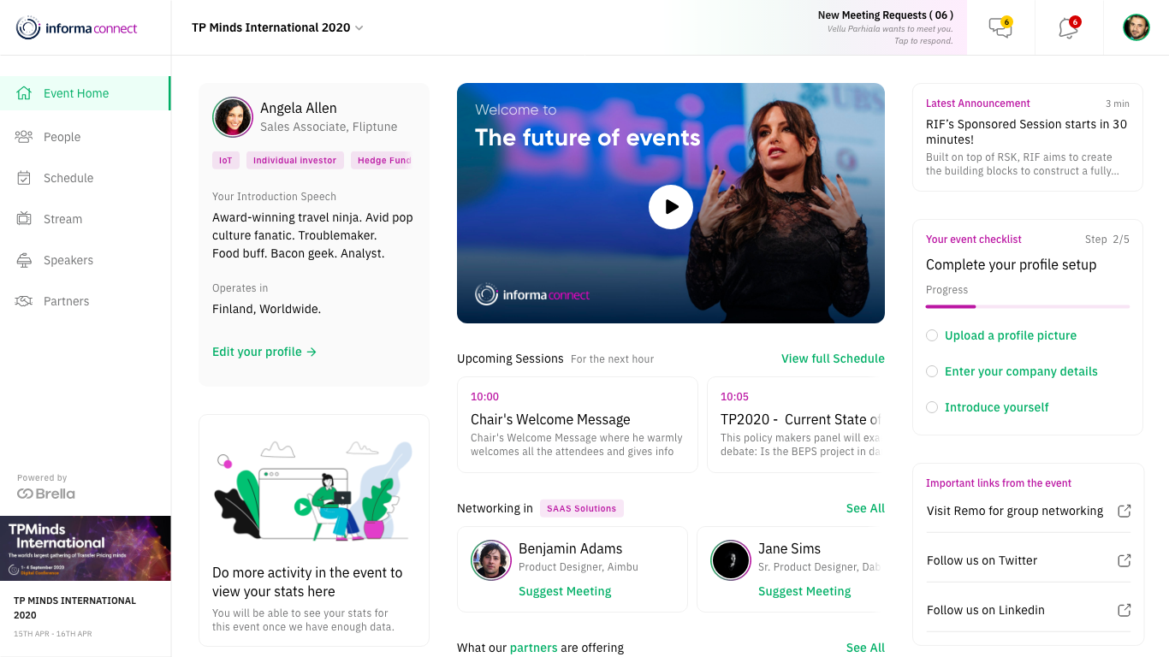The width and height of the screenshot is (1169, 657).
Task: Click Upload a profile picture link
Action: pyautogui.click(x=1011, y=335)
